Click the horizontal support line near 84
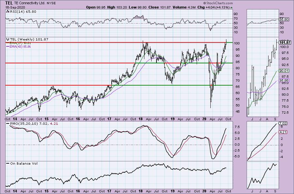Viewport: 294px width, 194px height. click(x=119, y=63)
